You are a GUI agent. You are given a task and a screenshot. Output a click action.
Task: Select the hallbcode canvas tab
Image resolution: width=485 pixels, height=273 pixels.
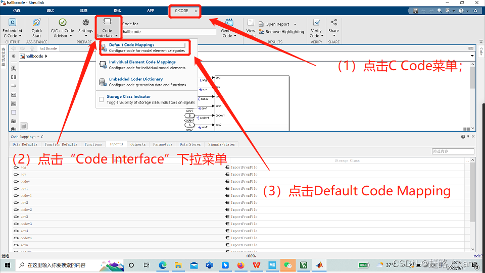48,48
